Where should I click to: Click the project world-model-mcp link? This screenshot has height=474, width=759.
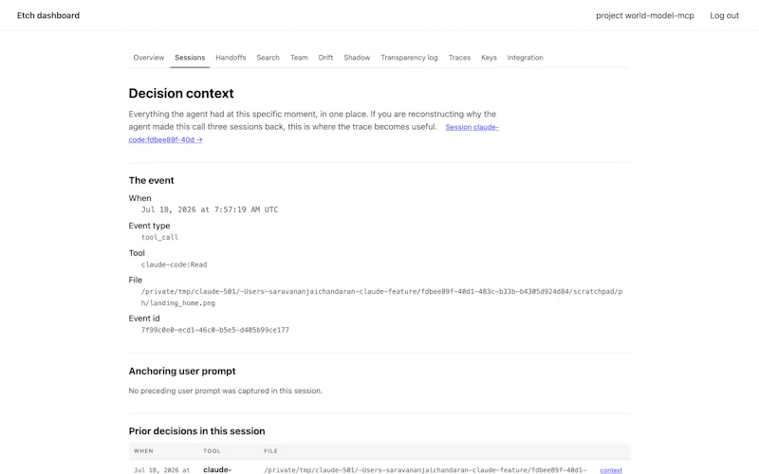coord(645,15)
